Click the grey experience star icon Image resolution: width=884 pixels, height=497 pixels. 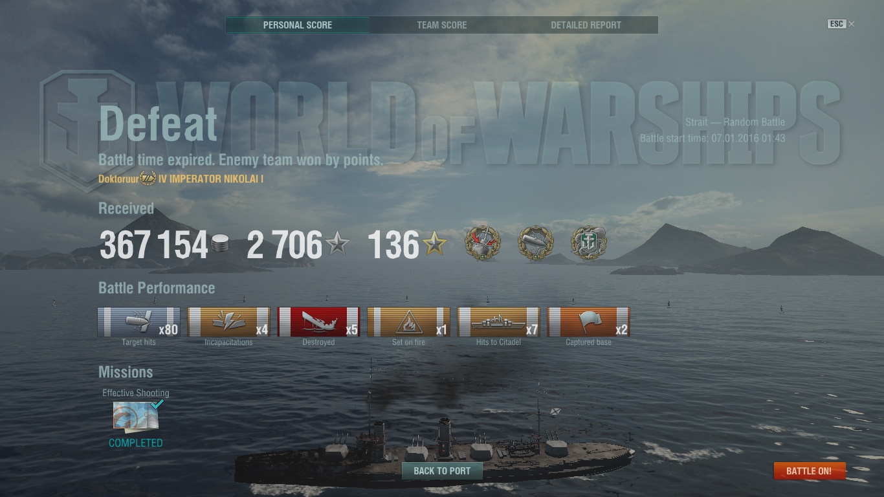pyautogui.click(x=337, y=245)
